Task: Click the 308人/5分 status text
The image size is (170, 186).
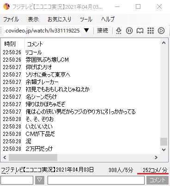Action: point(121,170)
